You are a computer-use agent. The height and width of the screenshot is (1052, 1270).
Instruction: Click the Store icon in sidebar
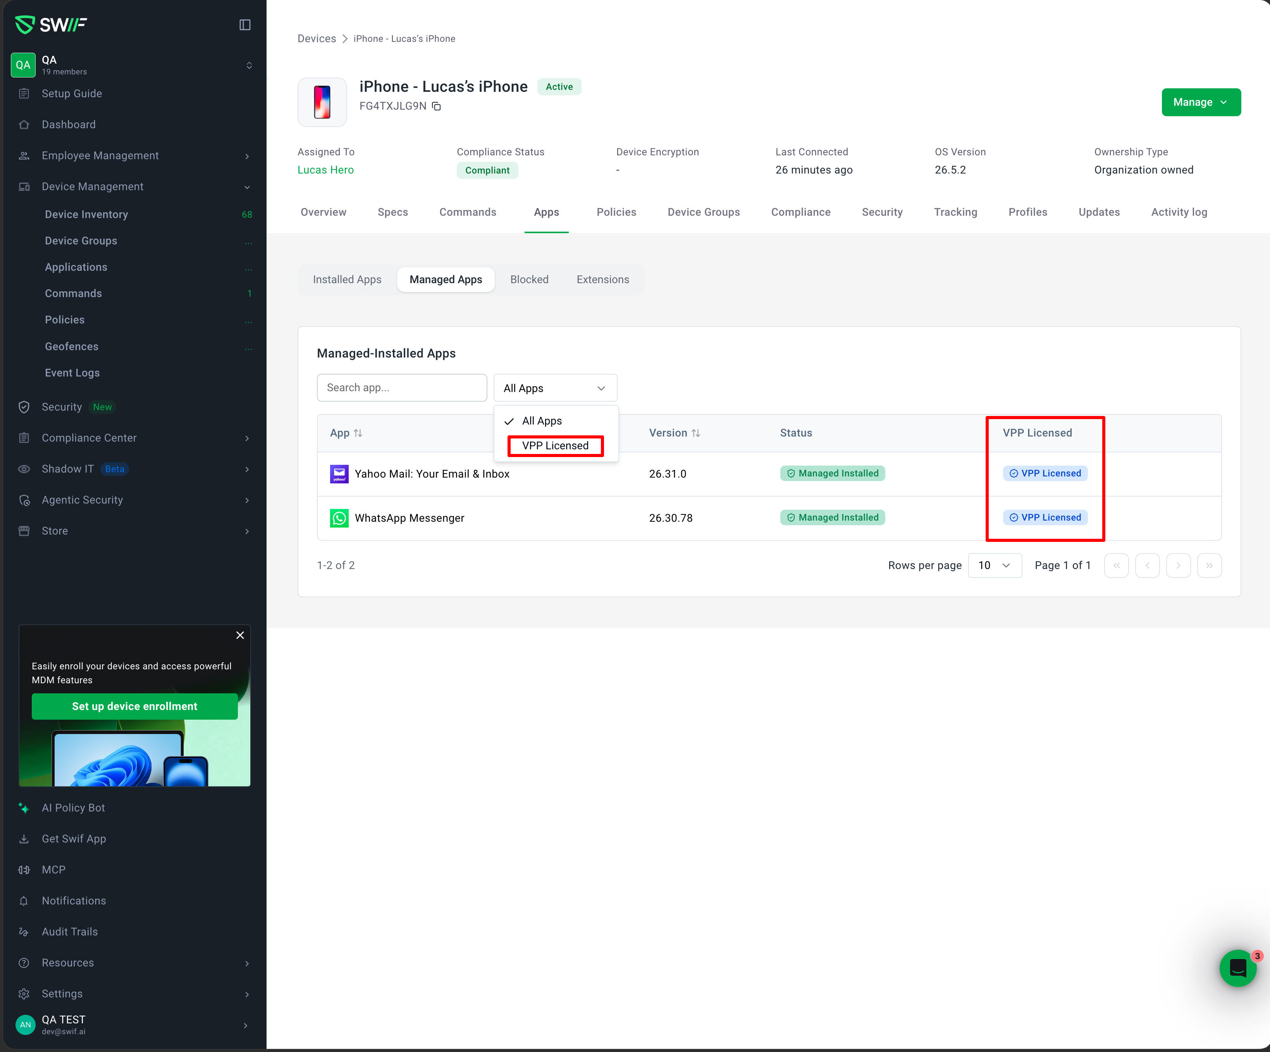[24, 531]
